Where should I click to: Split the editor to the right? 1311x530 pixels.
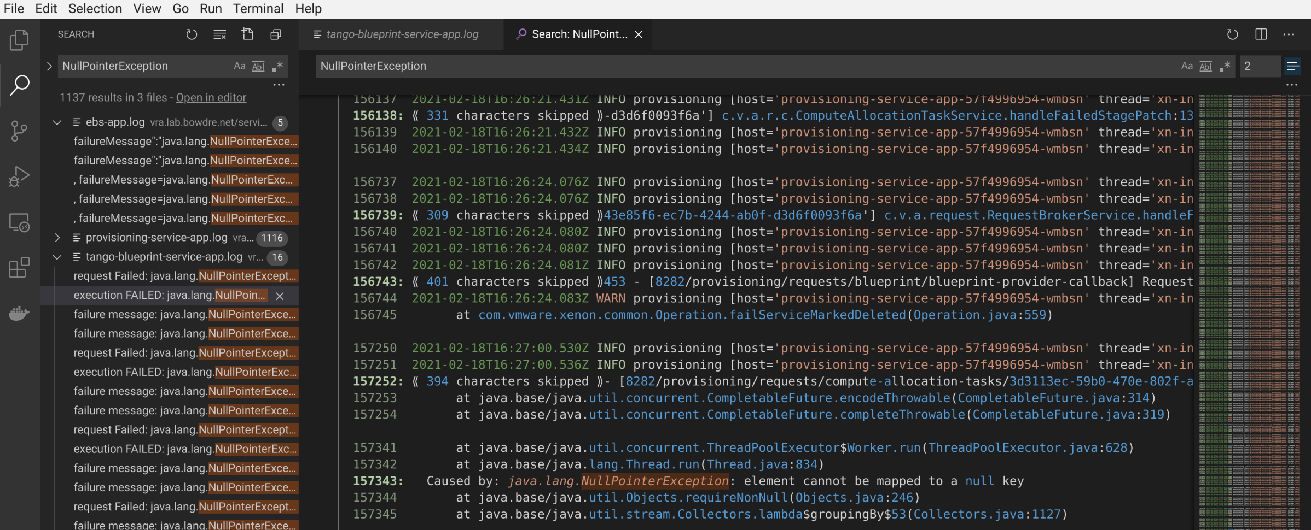pos(1261,34)
